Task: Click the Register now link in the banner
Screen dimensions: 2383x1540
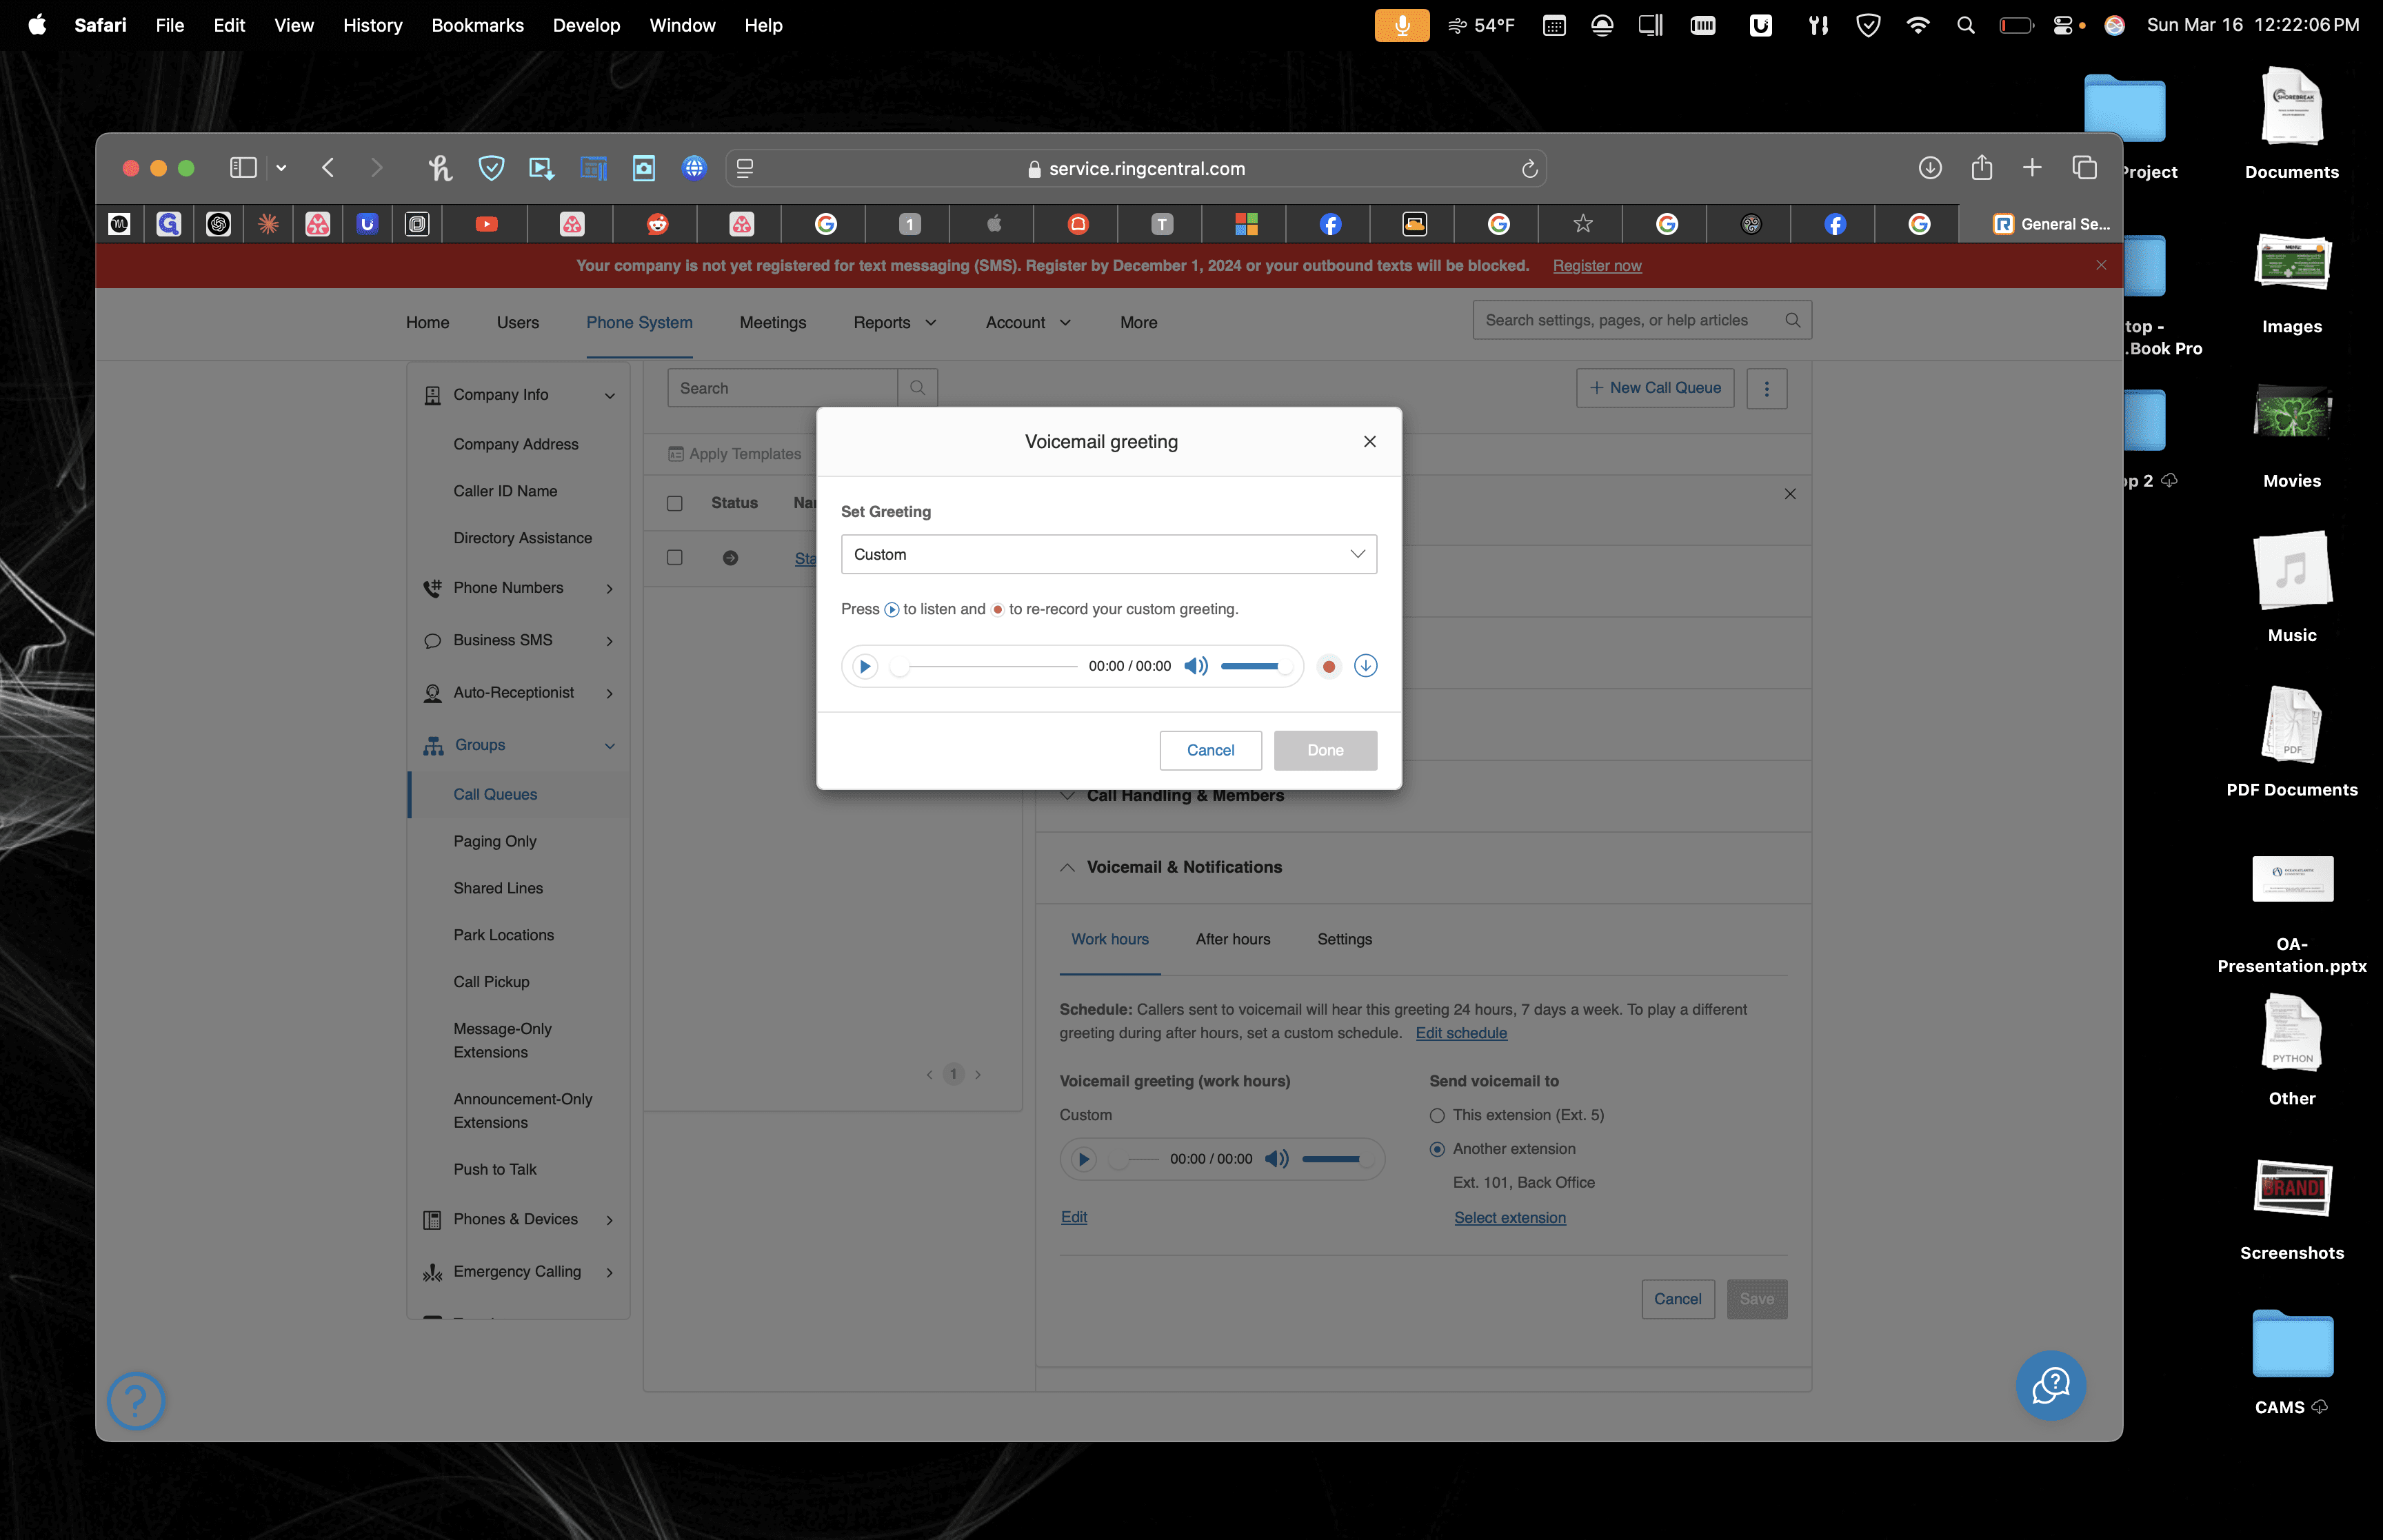Action: pos(1596,266)
